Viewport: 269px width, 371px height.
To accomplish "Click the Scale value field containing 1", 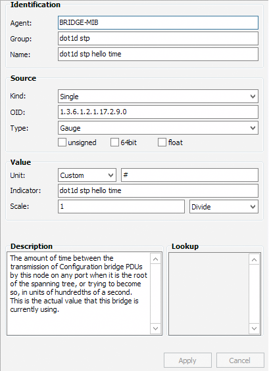I will coord(121,207).
